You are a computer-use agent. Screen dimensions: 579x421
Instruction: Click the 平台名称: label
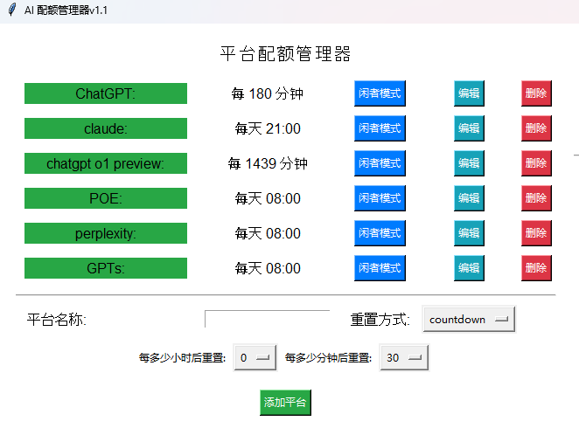pos(57,320)
